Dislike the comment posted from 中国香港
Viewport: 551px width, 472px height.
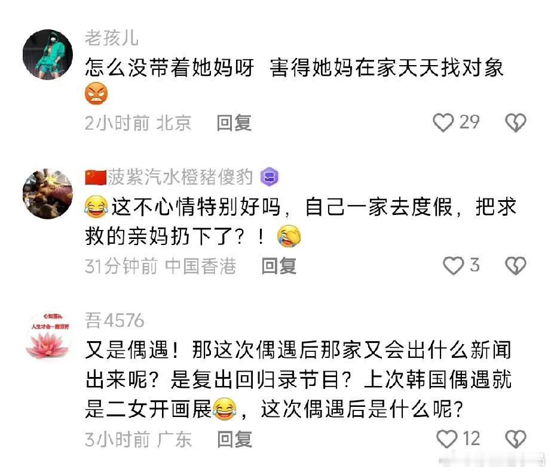(x=516, y=265)
